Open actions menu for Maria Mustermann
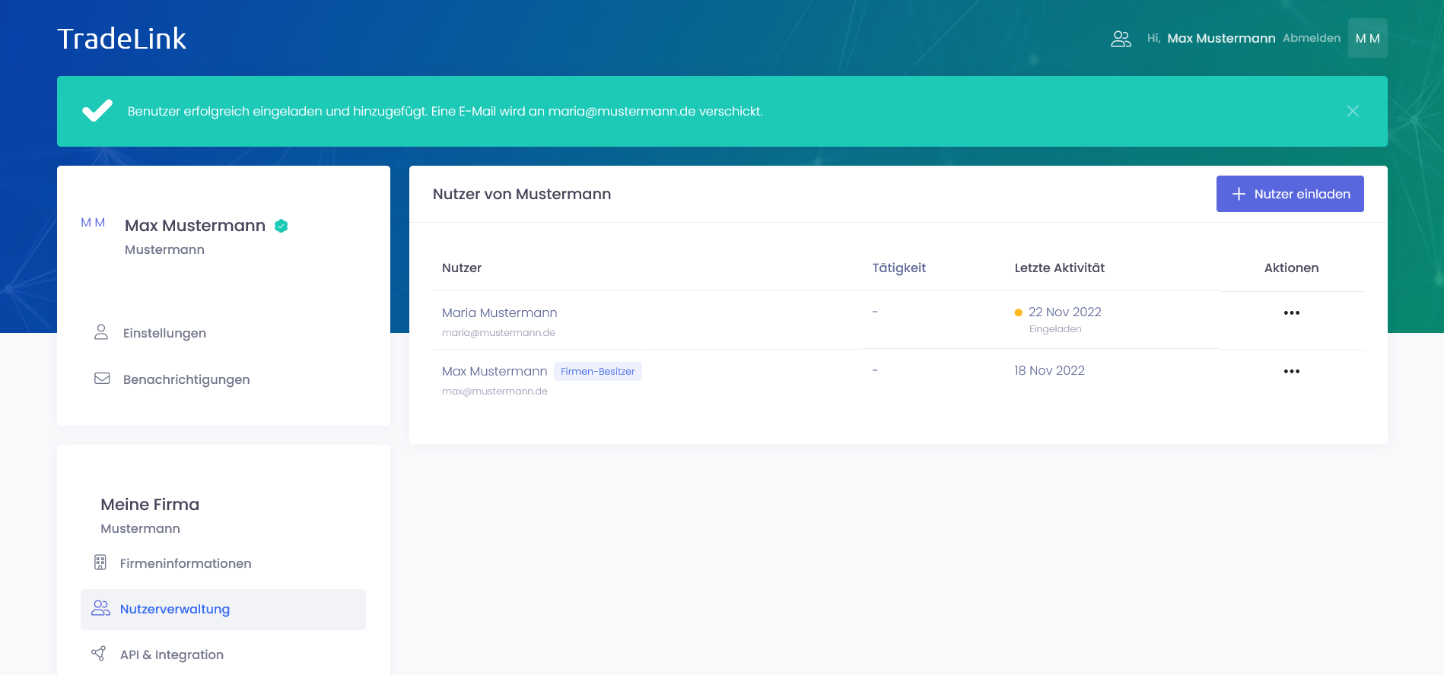 click(1291, 313)
